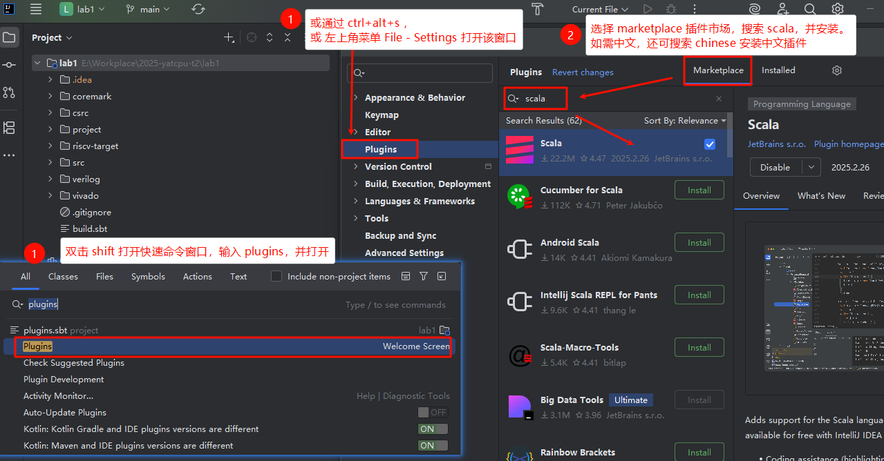Clear the scala plugin search text
The width and height of the screenshot is (884, 461).
point(719,99)
